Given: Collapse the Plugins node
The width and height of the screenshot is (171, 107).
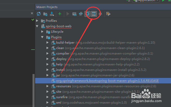Looking at the screenshot, I should point(42,37).
